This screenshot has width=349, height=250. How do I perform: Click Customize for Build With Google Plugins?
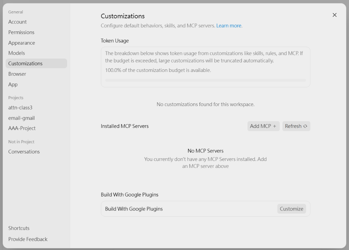tap(291, 209)
